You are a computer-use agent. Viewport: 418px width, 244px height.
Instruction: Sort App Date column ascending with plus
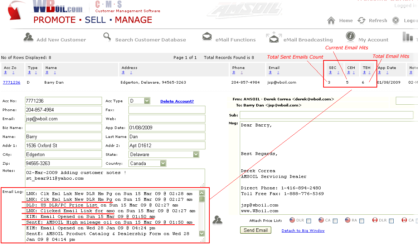click(x=379, y=73)
